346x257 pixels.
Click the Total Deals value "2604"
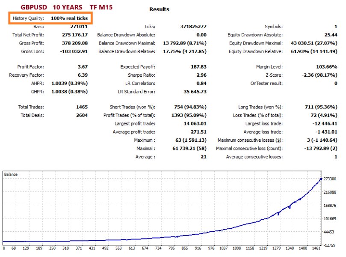[82, 115]
